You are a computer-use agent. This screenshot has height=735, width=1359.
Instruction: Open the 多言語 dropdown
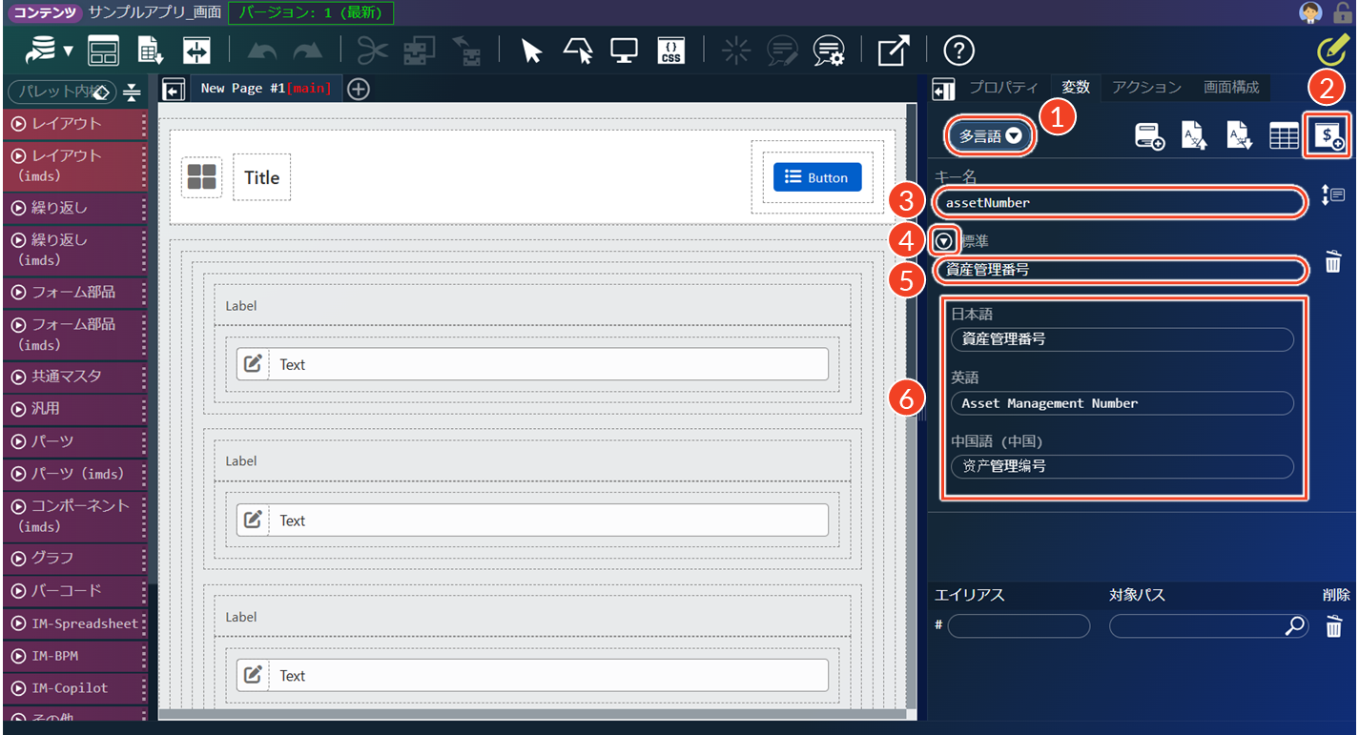pos(991,136)
